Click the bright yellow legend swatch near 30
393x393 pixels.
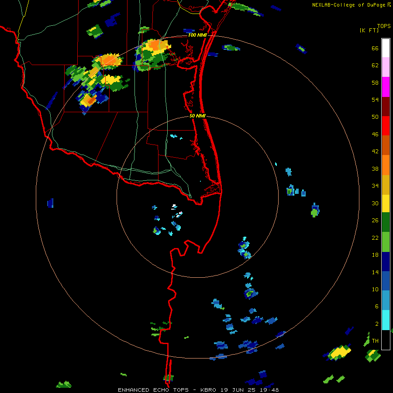tap(386, 203)
